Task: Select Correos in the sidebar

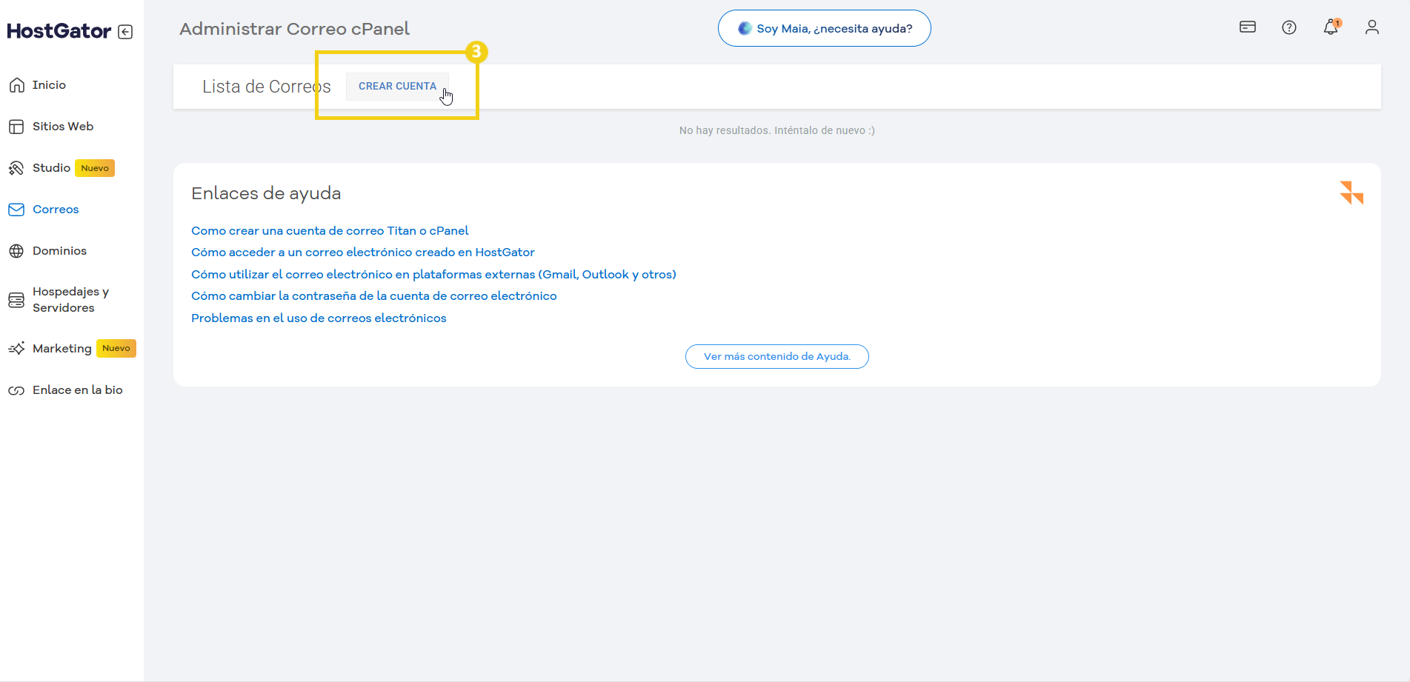Action: [x=56, y=210]
